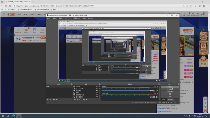Click the Desktop Audio volume slider
Viewport: 210px width, 118px height.
coord(126,90)
